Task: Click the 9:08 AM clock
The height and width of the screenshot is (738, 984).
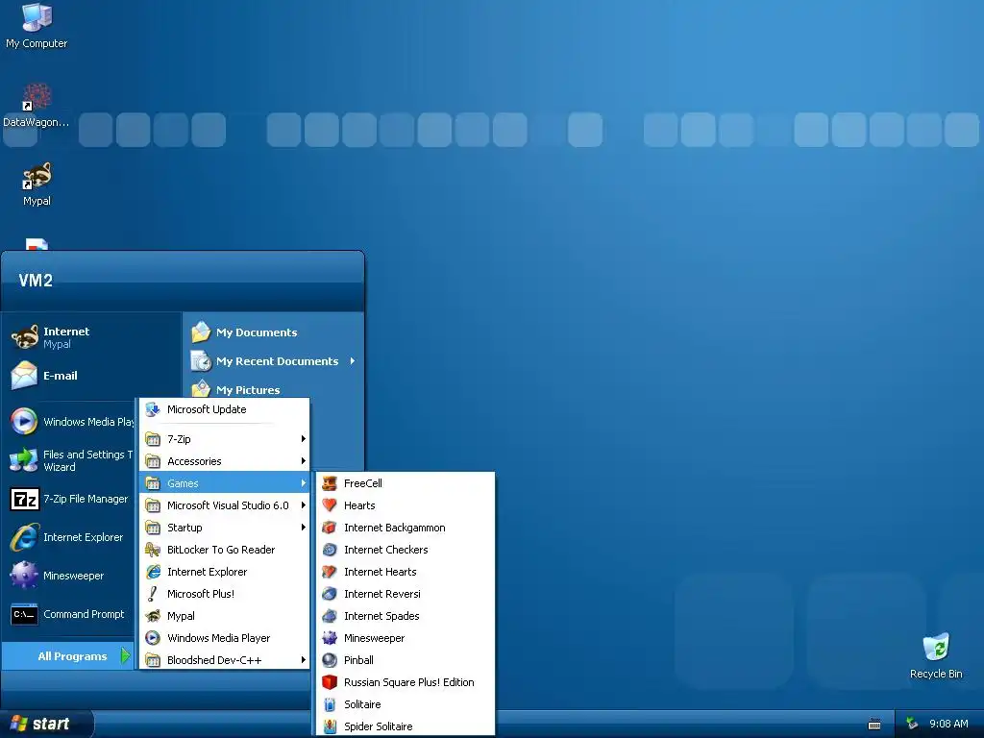Action: pyautogui.click(x=948, y=724)
